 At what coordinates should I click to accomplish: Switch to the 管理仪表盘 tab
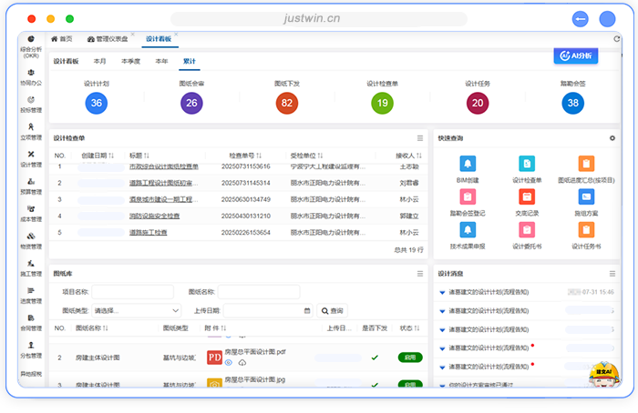(x=109, y=39)
